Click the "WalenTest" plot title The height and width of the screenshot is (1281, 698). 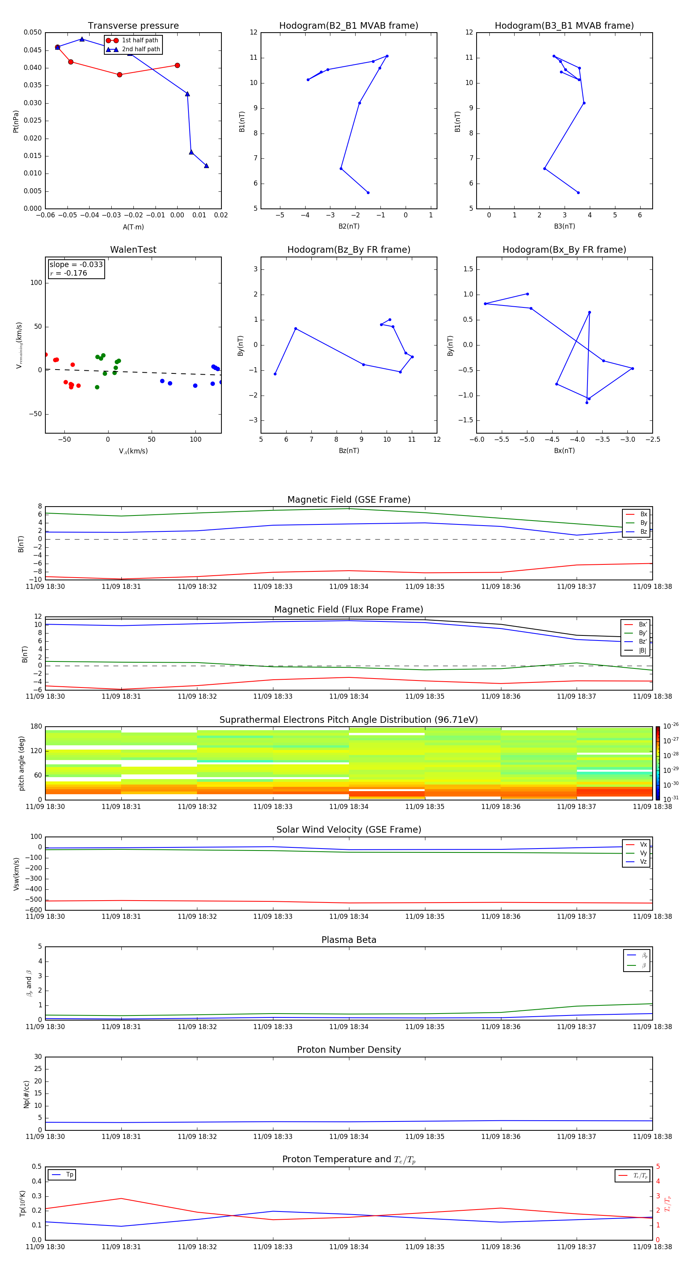coord(133,250)
